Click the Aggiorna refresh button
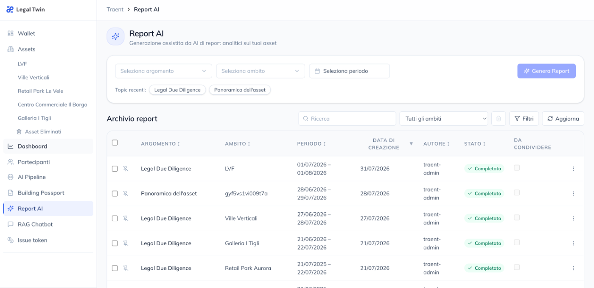The image size is (594, 288). point(563,119)
